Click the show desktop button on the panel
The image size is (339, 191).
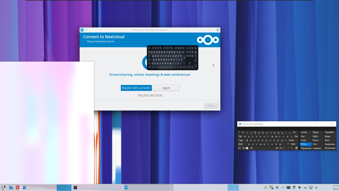(336, 187)
